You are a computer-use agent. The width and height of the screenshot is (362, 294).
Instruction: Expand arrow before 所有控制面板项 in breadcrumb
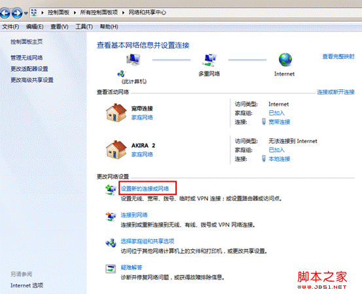[75, 12]
